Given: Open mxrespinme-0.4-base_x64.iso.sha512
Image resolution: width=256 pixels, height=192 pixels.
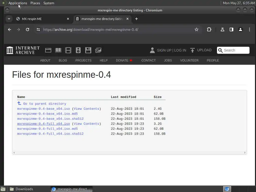Looking at the screenshot, I should pos(50,119).
